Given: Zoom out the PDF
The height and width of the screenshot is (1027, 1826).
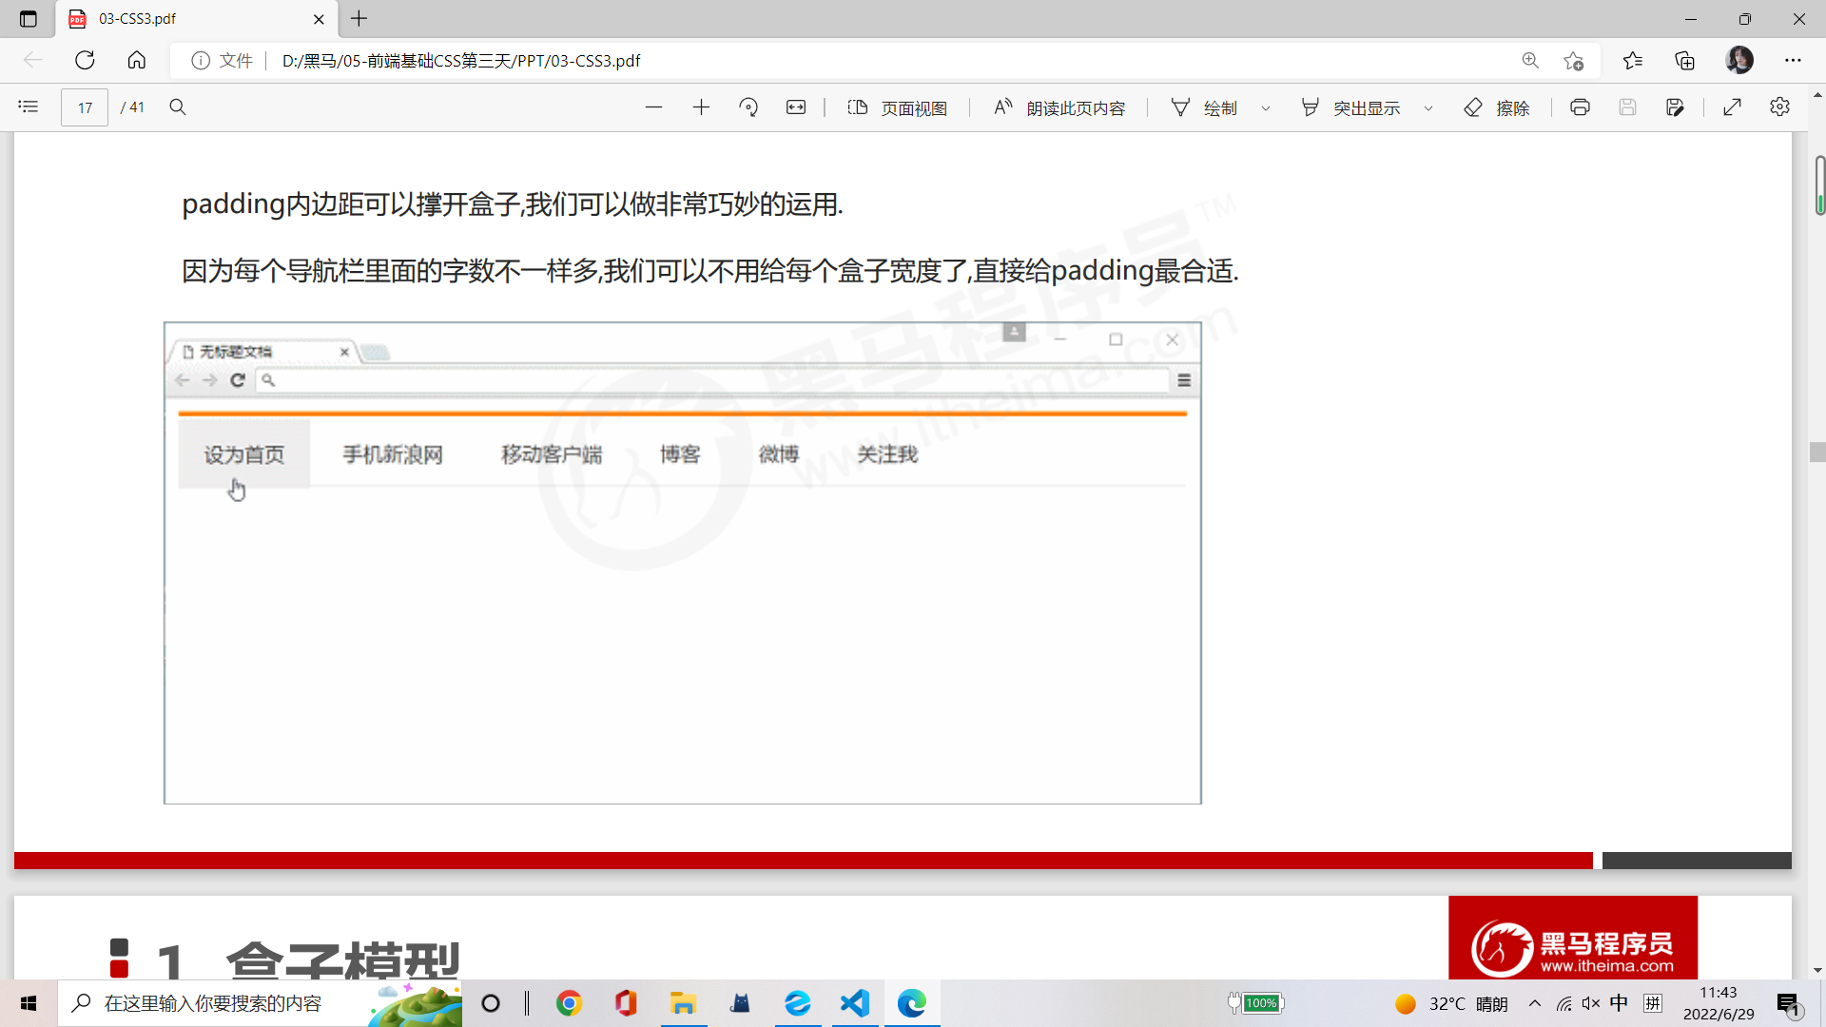Looking at the screenshot, I should point(653,107).
